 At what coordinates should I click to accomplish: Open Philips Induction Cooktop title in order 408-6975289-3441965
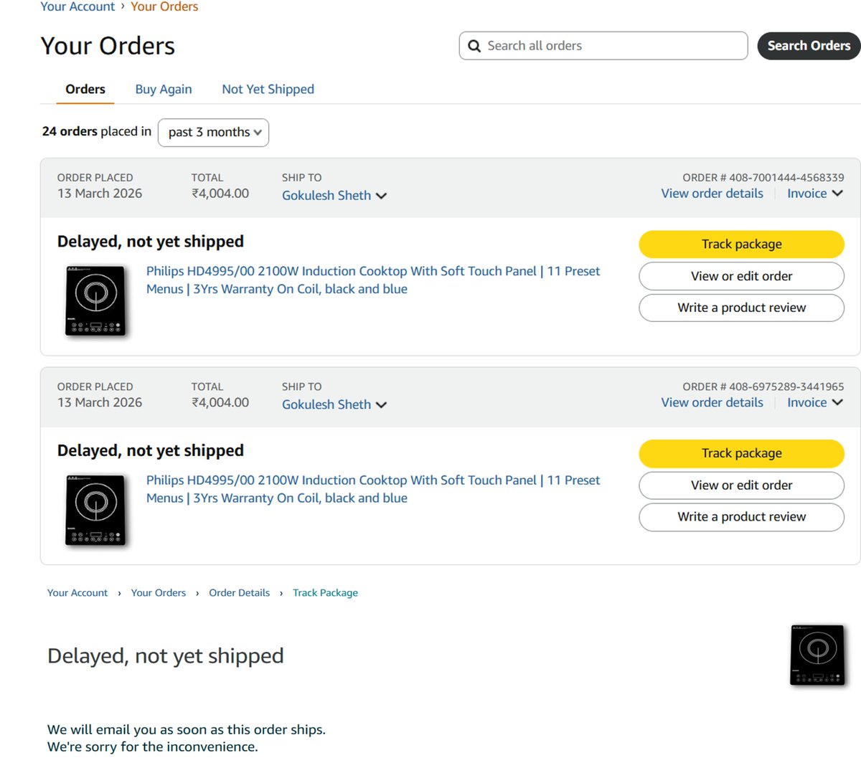373,489
